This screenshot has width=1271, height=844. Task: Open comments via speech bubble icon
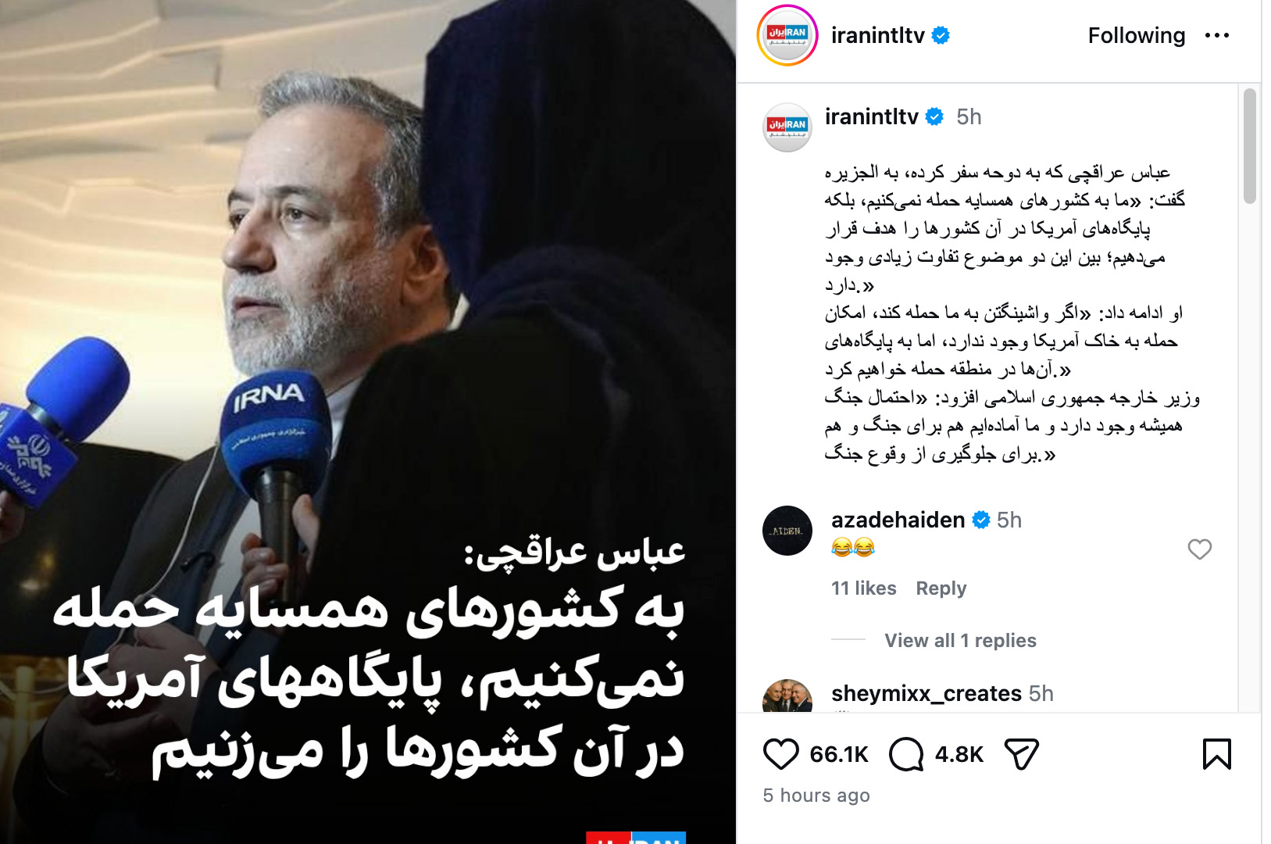click(x=906, y=754)
